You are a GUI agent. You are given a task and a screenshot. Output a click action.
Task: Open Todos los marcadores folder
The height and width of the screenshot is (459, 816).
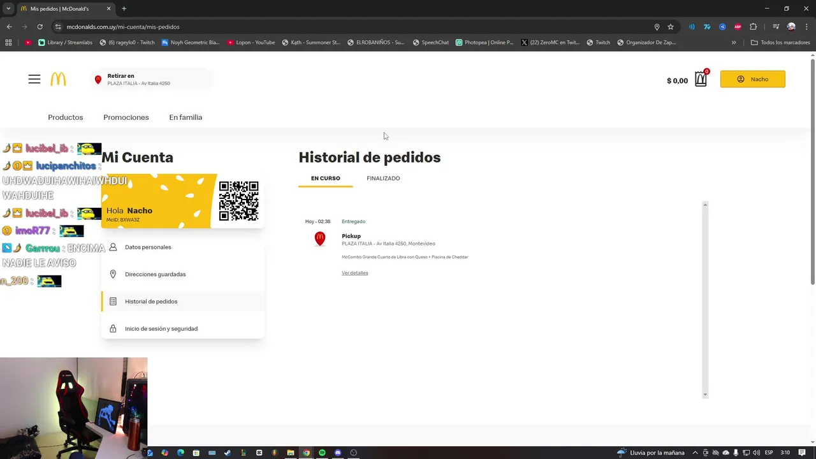point(780,43)
